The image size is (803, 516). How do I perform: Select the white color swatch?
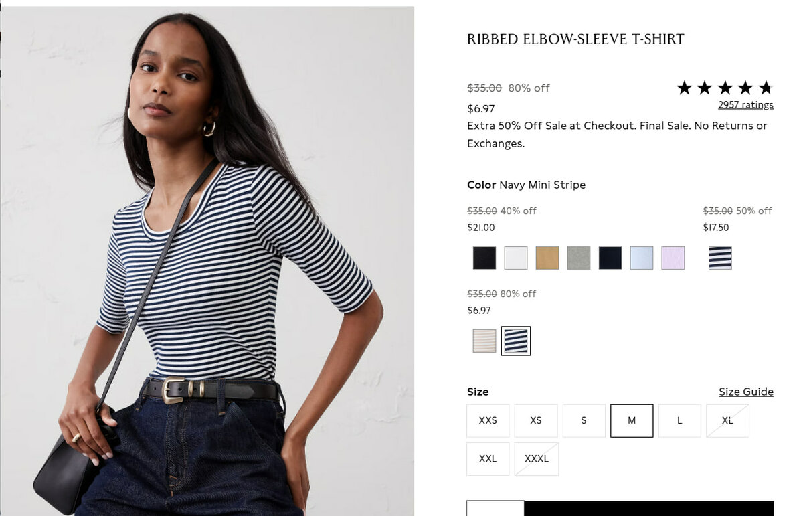click(x=516, y=258)
